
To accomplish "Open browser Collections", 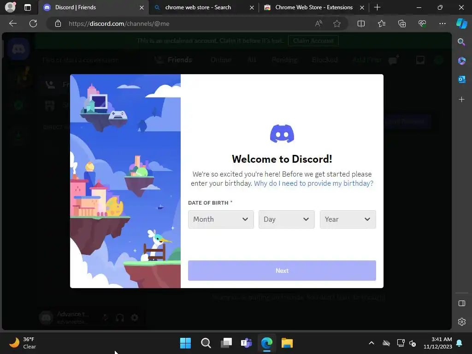I will coord(402,24).
